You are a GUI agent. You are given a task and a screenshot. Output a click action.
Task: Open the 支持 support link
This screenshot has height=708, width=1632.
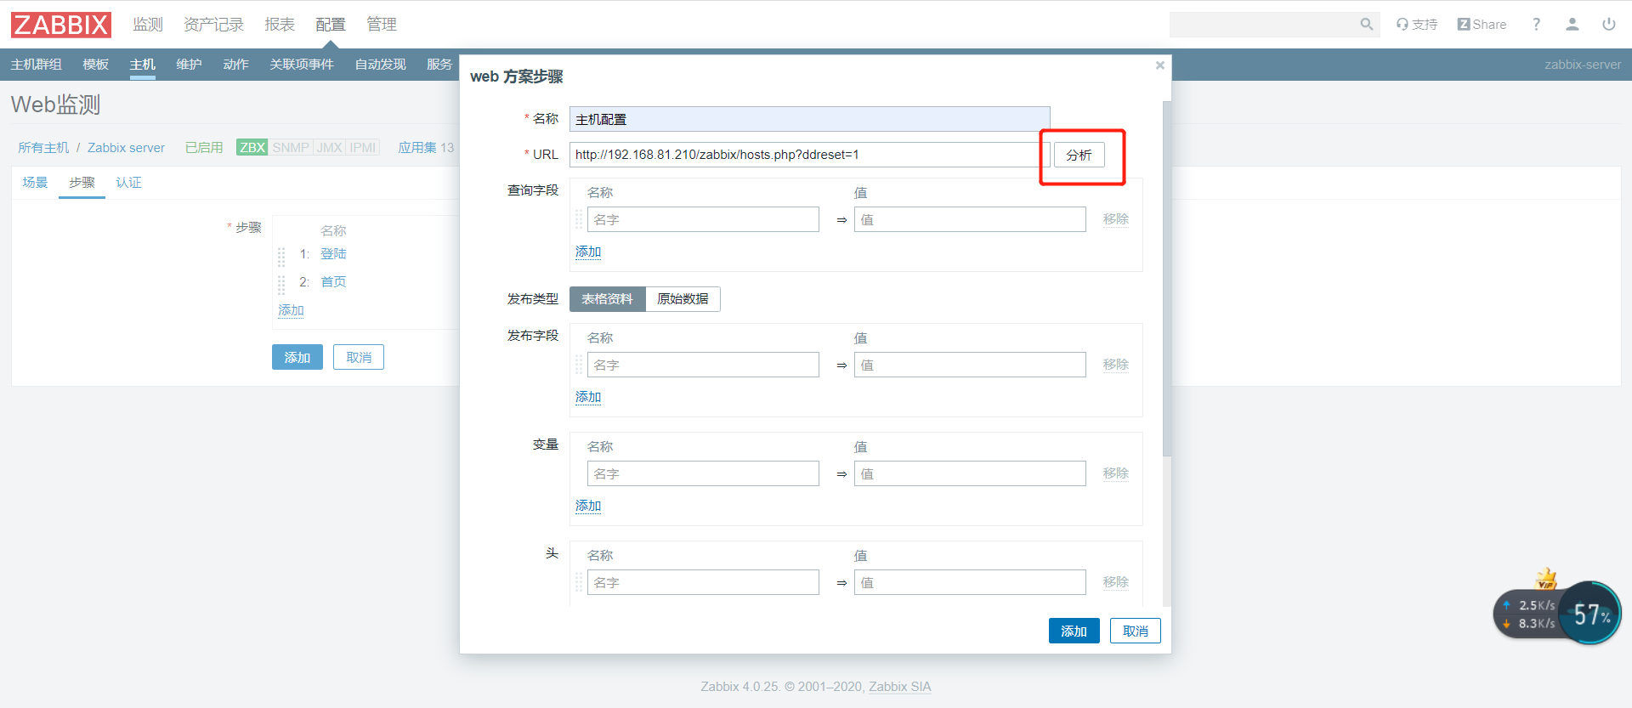[x=1417, y=25]
